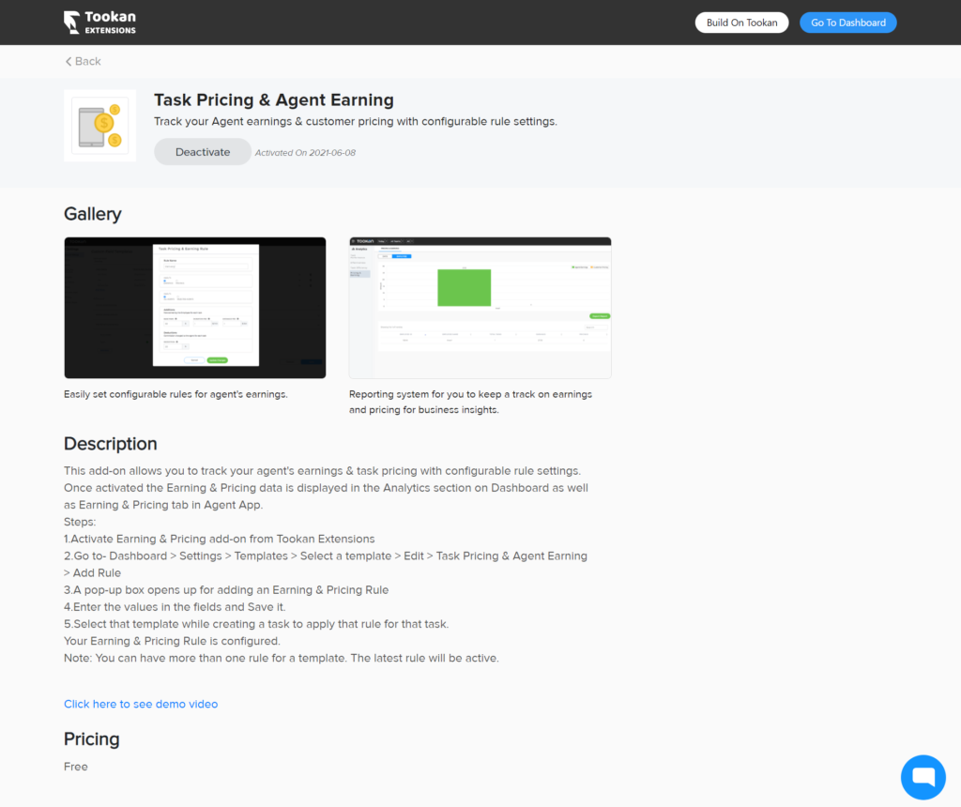Click the Free pricing text

(76, 767)
